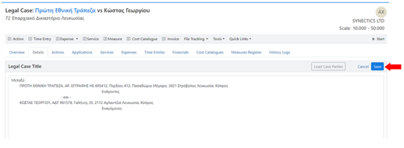
Task: Click the plus icon beside Time Entry
Action: pos(30,39)
